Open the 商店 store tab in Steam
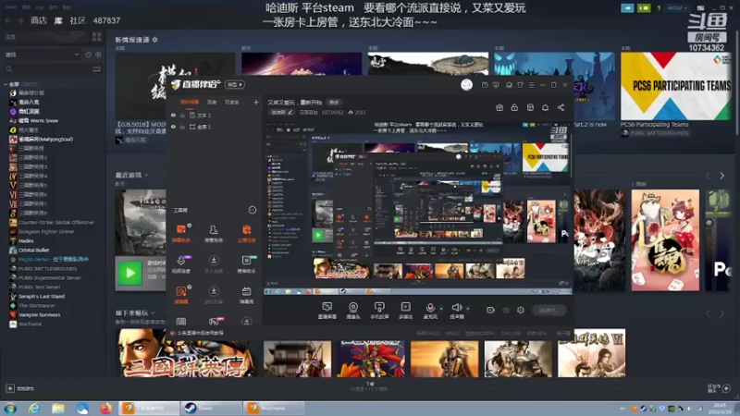This screenshot has width=740, height=416. tap(39, 20)
